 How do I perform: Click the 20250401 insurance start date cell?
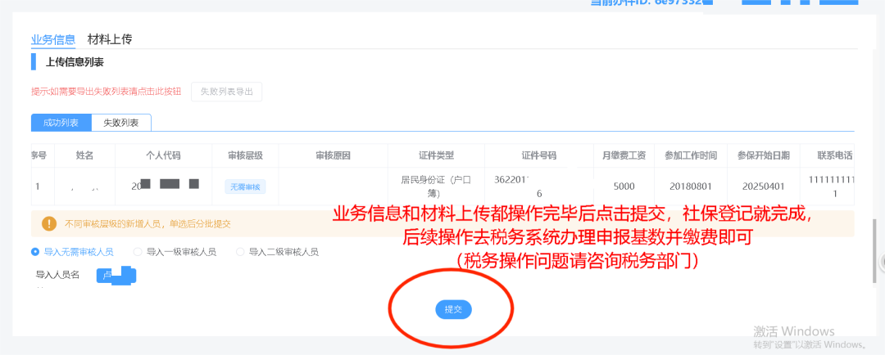(763, 186)
